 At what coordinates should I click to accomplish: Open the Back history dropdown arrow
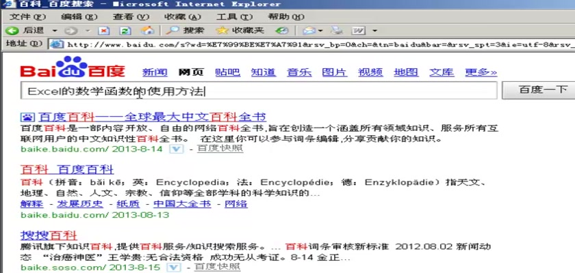pyautogui.click(x=55, y=31)
